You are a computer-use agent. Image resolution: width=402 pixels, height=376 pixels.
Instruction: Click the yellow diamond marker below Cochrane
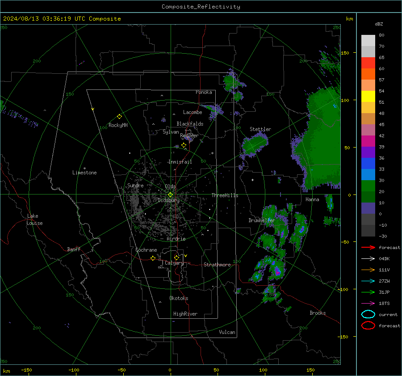[x=153, y=258]
